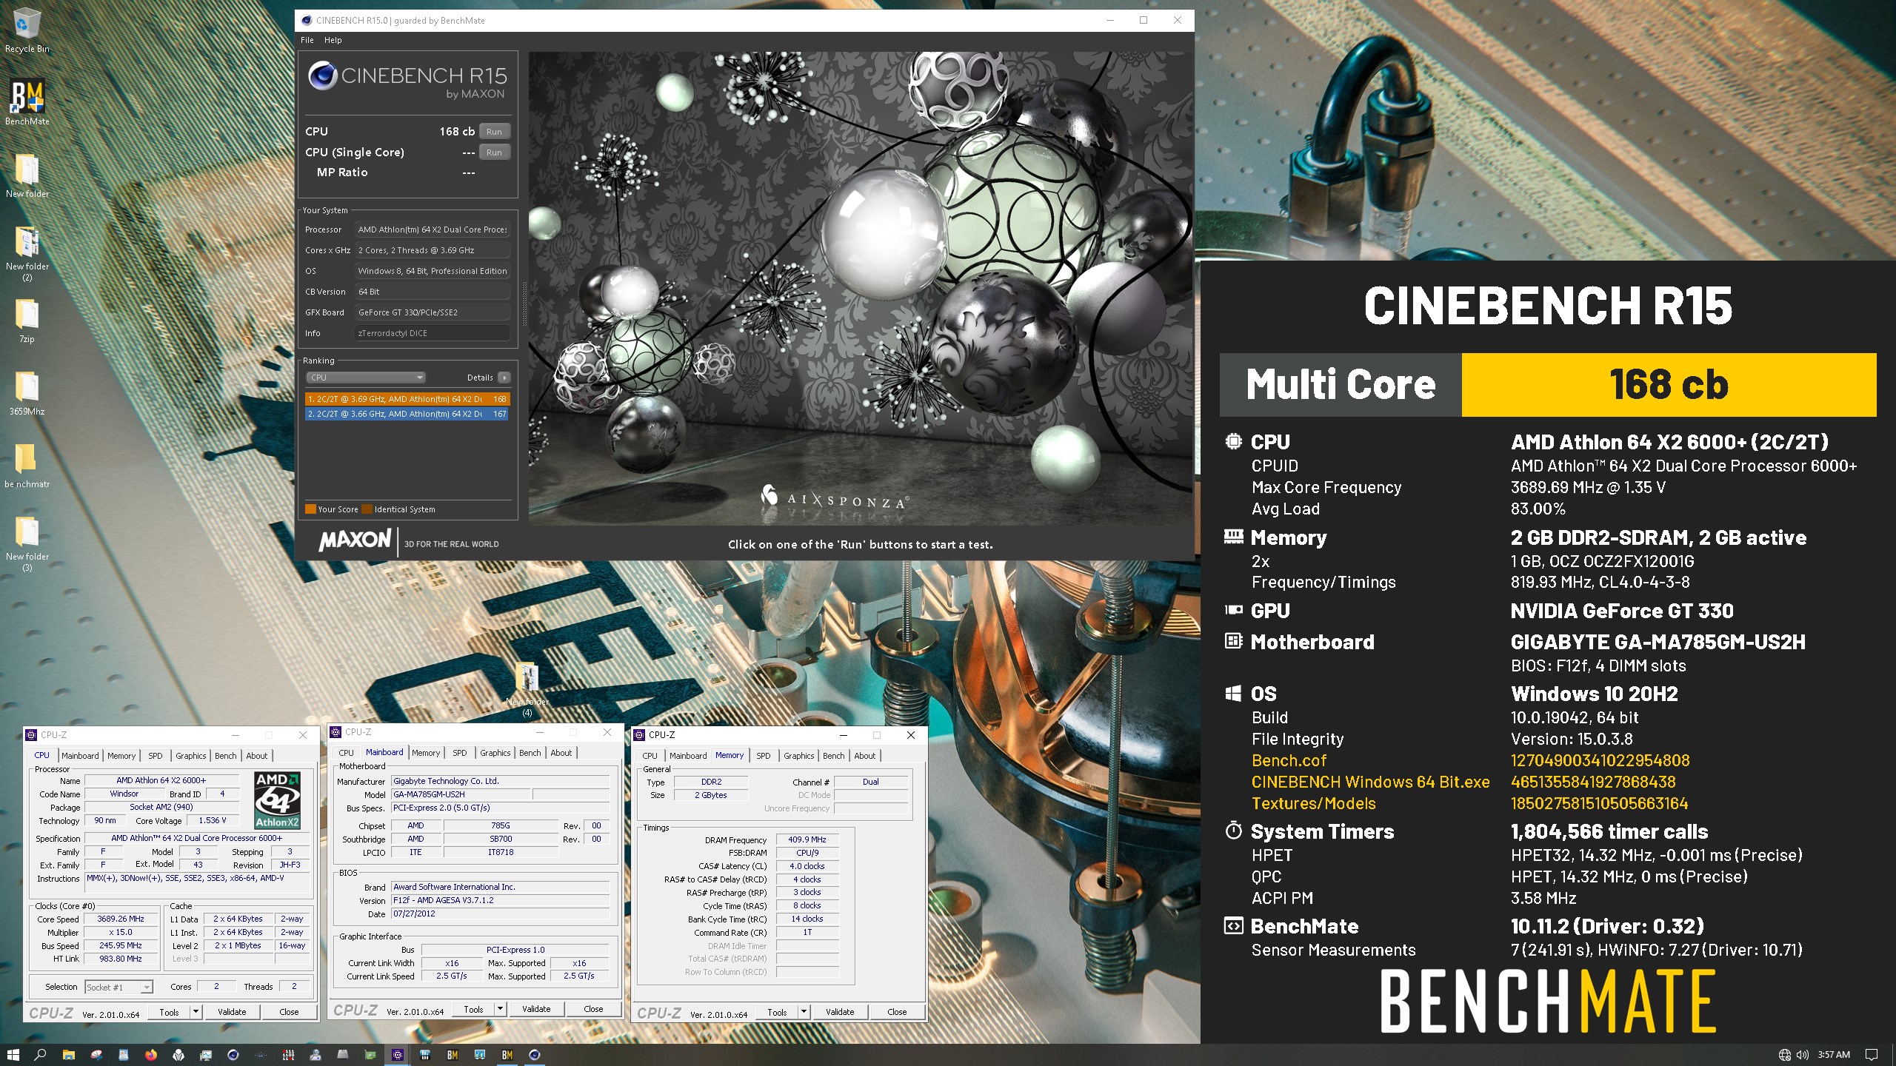Click the green graphics card taskbar icon
The width and height of the screenshot is (1896, 1066).
pyautogui.click(x=370, y=1054)
